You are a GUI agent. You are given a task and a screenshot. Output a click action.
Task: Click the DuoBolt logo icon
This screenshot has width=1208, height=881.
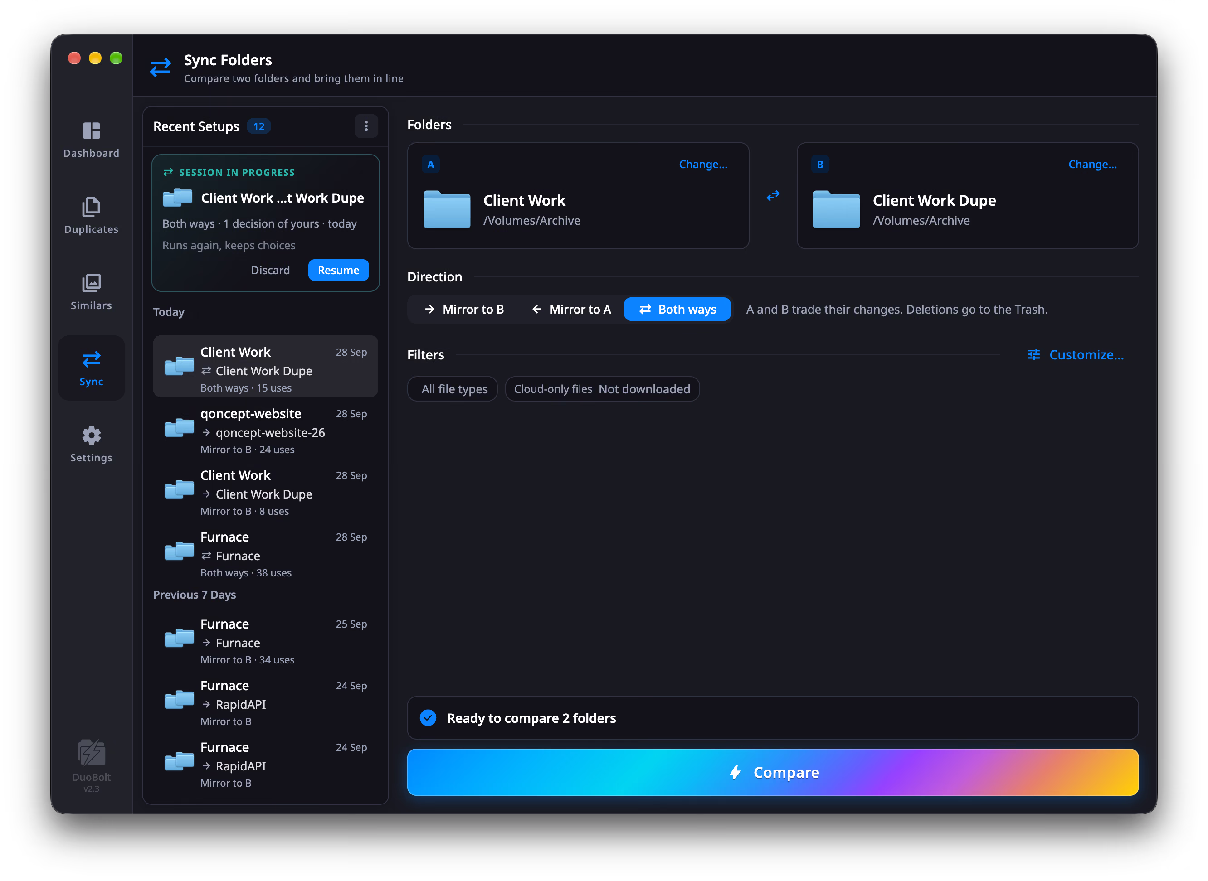[91, 752]
